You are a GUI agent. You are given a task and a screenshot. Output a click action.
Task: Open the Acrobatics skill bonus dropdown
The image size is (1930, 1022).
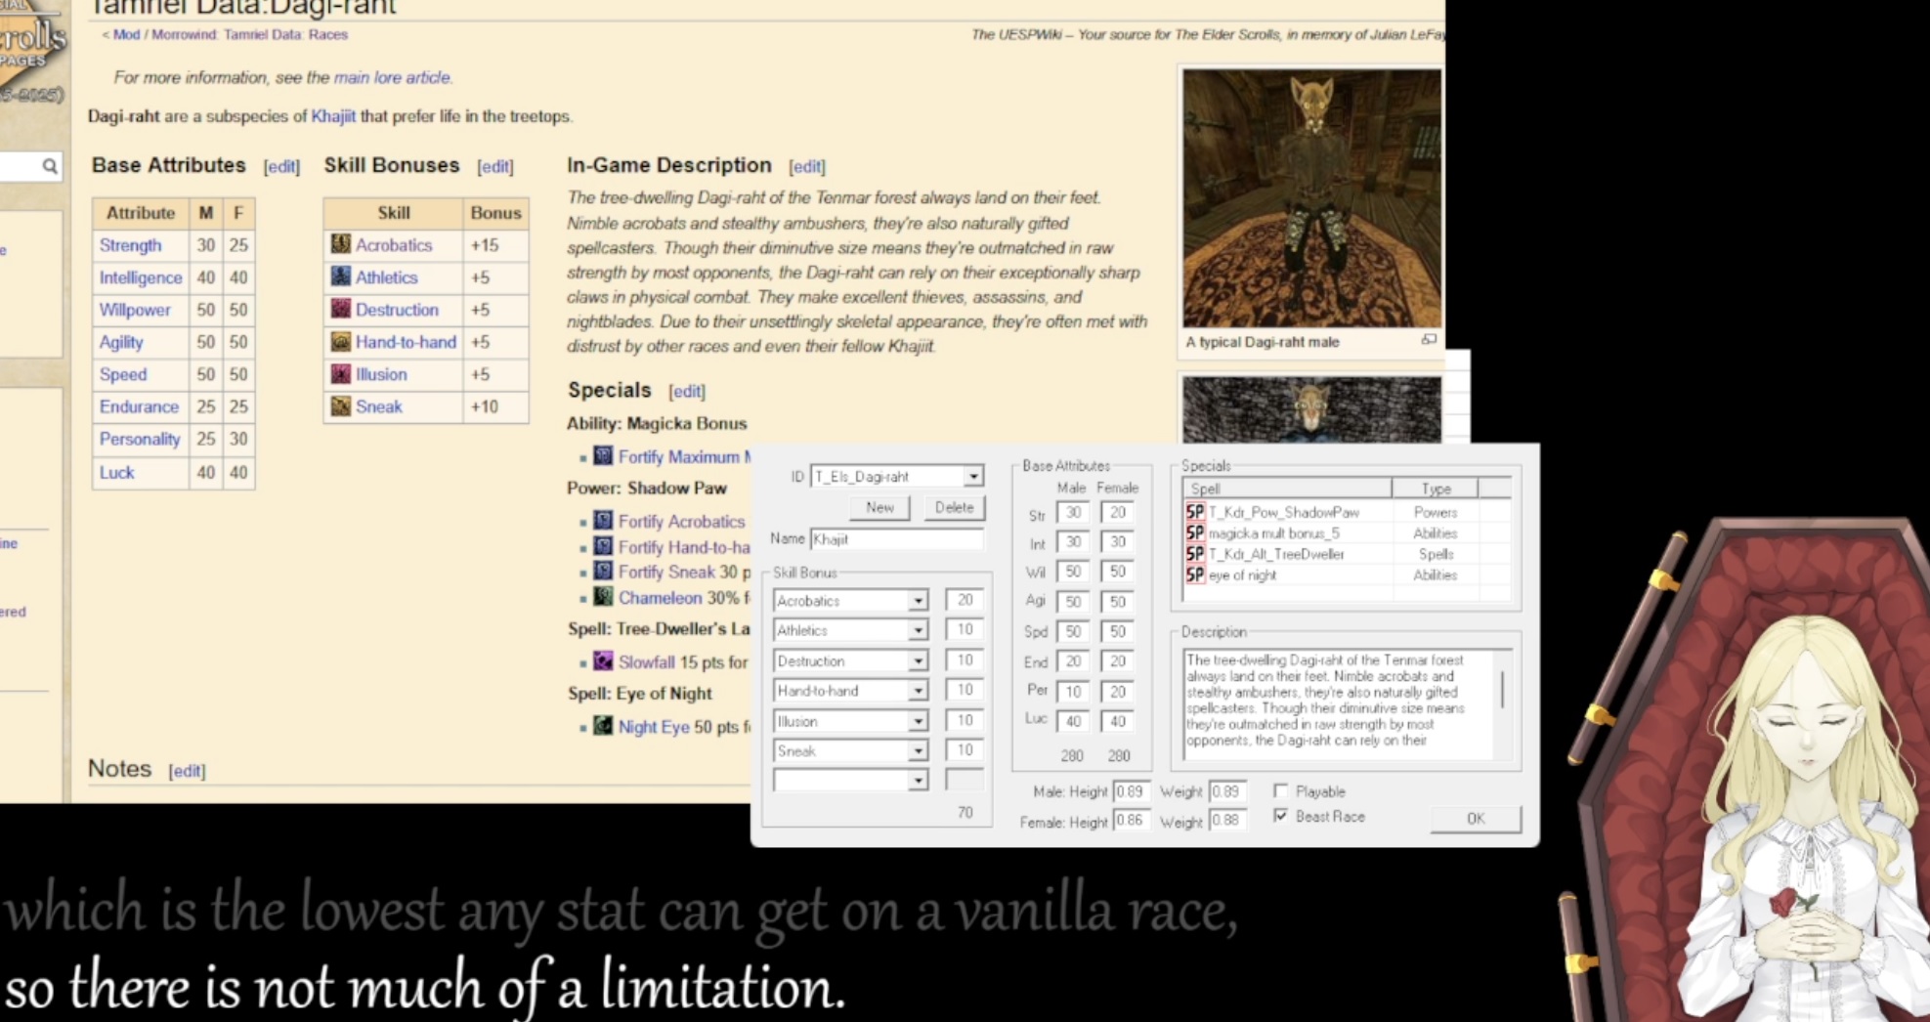(918, 601)
